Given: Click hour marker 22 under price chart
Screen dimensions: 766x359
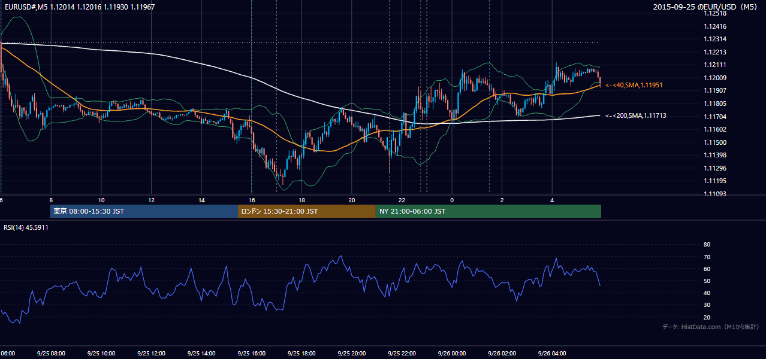Looking at the screenshot, I should pyautogui.click(x=402, y=200).
